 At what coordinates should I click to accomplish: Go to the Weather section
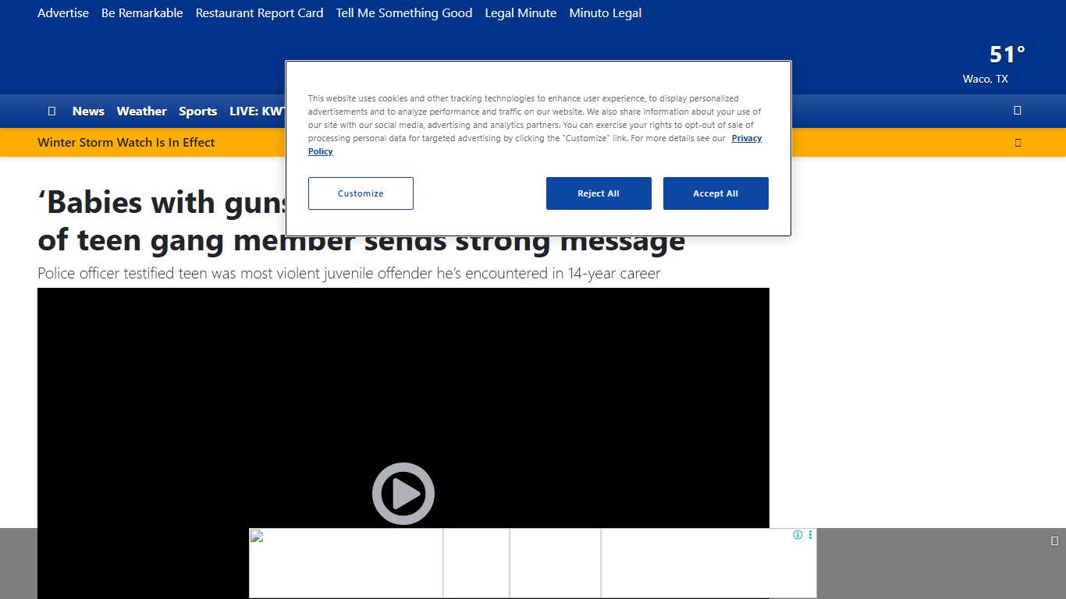(x=141, y=112)
